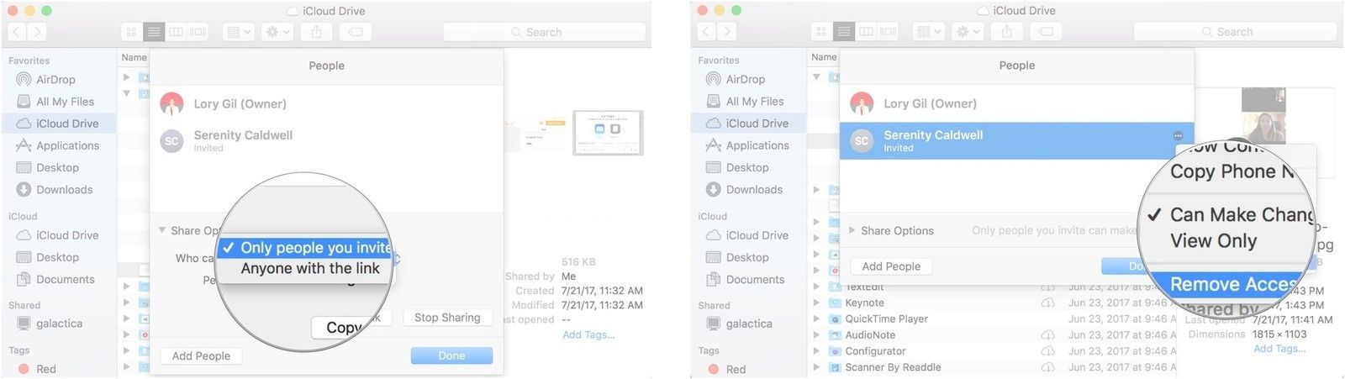The width and height of the screenshot is (1345, 379).
Task: Click the ellipsis icon on Serenity Caldwell's row
Action: click(1178, 135)
